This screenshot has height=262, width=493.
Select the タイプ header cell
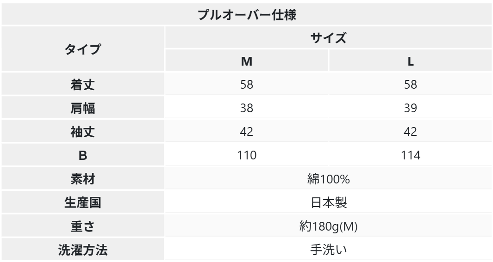point(82,49)
